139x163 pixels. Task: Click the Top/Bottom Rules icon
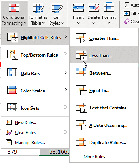(13, 55)
